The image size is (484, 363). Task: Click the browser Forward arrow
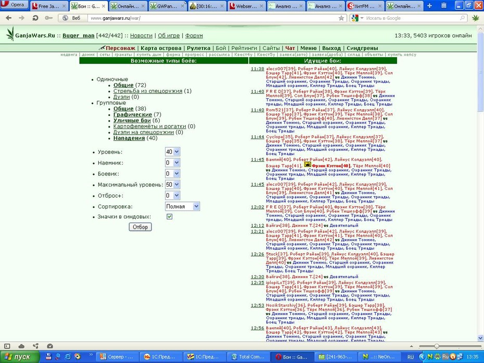(21, 18)
